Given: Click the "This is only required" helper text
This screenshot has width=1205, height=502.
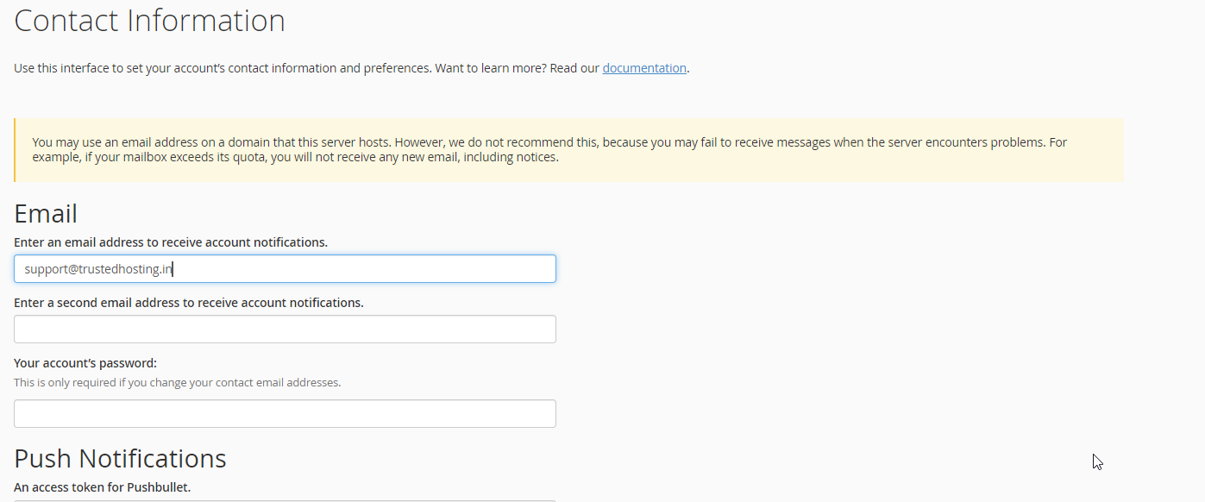Looking at the screenshot, I should coord(177,382).
